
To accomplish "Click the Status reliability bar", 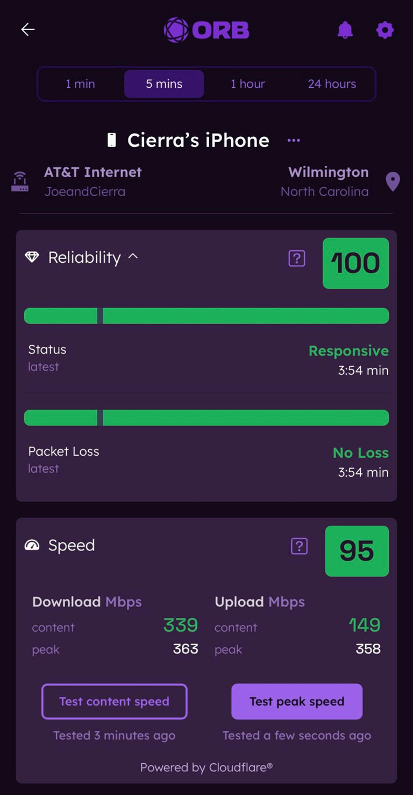I will pyautogui.click(x=206, y=316).
